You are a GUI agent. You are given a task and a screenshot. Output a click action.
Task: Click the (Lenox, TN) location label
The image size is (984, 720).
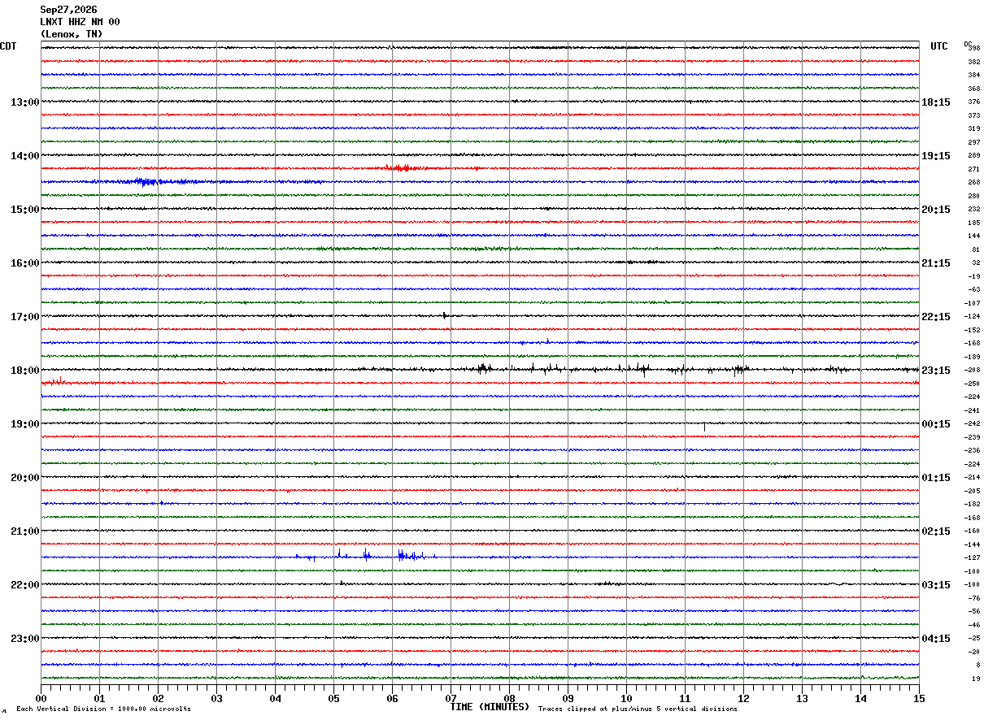tap(72, 34)
